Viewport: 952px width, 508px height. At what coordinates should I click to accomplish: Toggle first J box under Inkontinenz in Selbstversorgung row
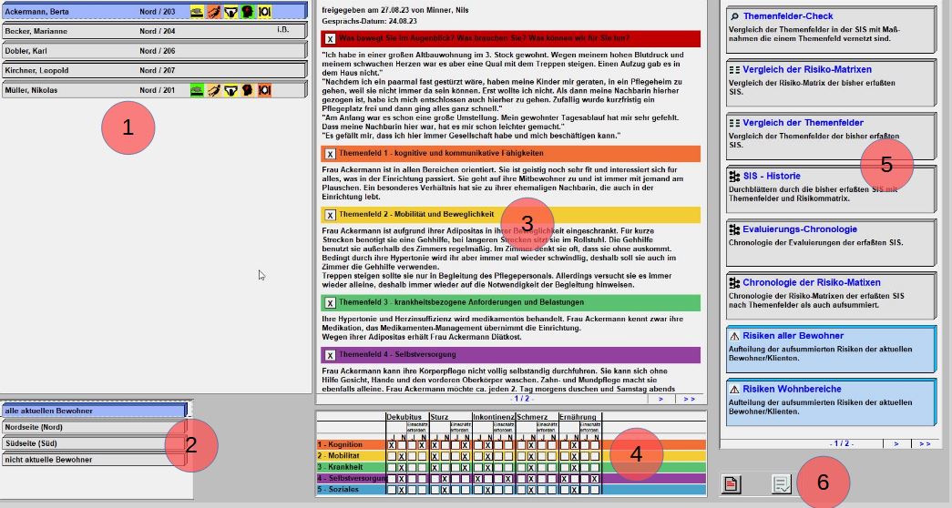(x=477, y=479)
